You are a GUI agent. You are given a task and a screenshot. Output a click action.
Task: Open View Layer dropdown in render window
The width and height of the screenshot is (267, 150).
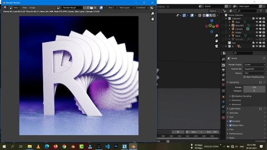tap(127, 7)
